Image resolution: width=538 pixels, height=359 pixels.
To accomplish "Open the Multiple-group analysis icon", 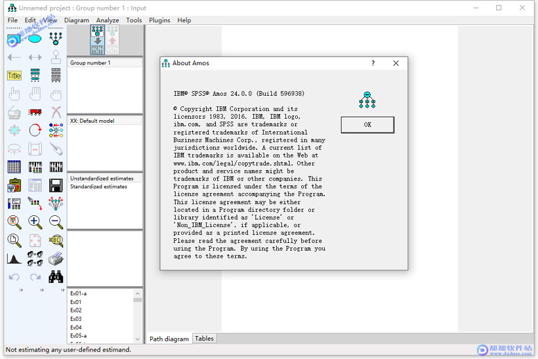I will click(35, 259).
